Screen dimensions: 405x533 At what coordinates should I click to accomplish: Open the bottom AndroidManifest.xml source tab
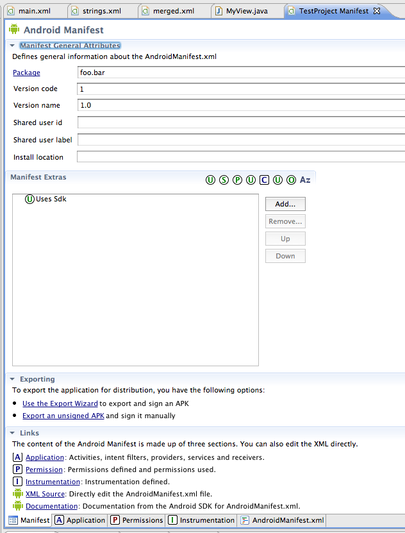(283, 520)
